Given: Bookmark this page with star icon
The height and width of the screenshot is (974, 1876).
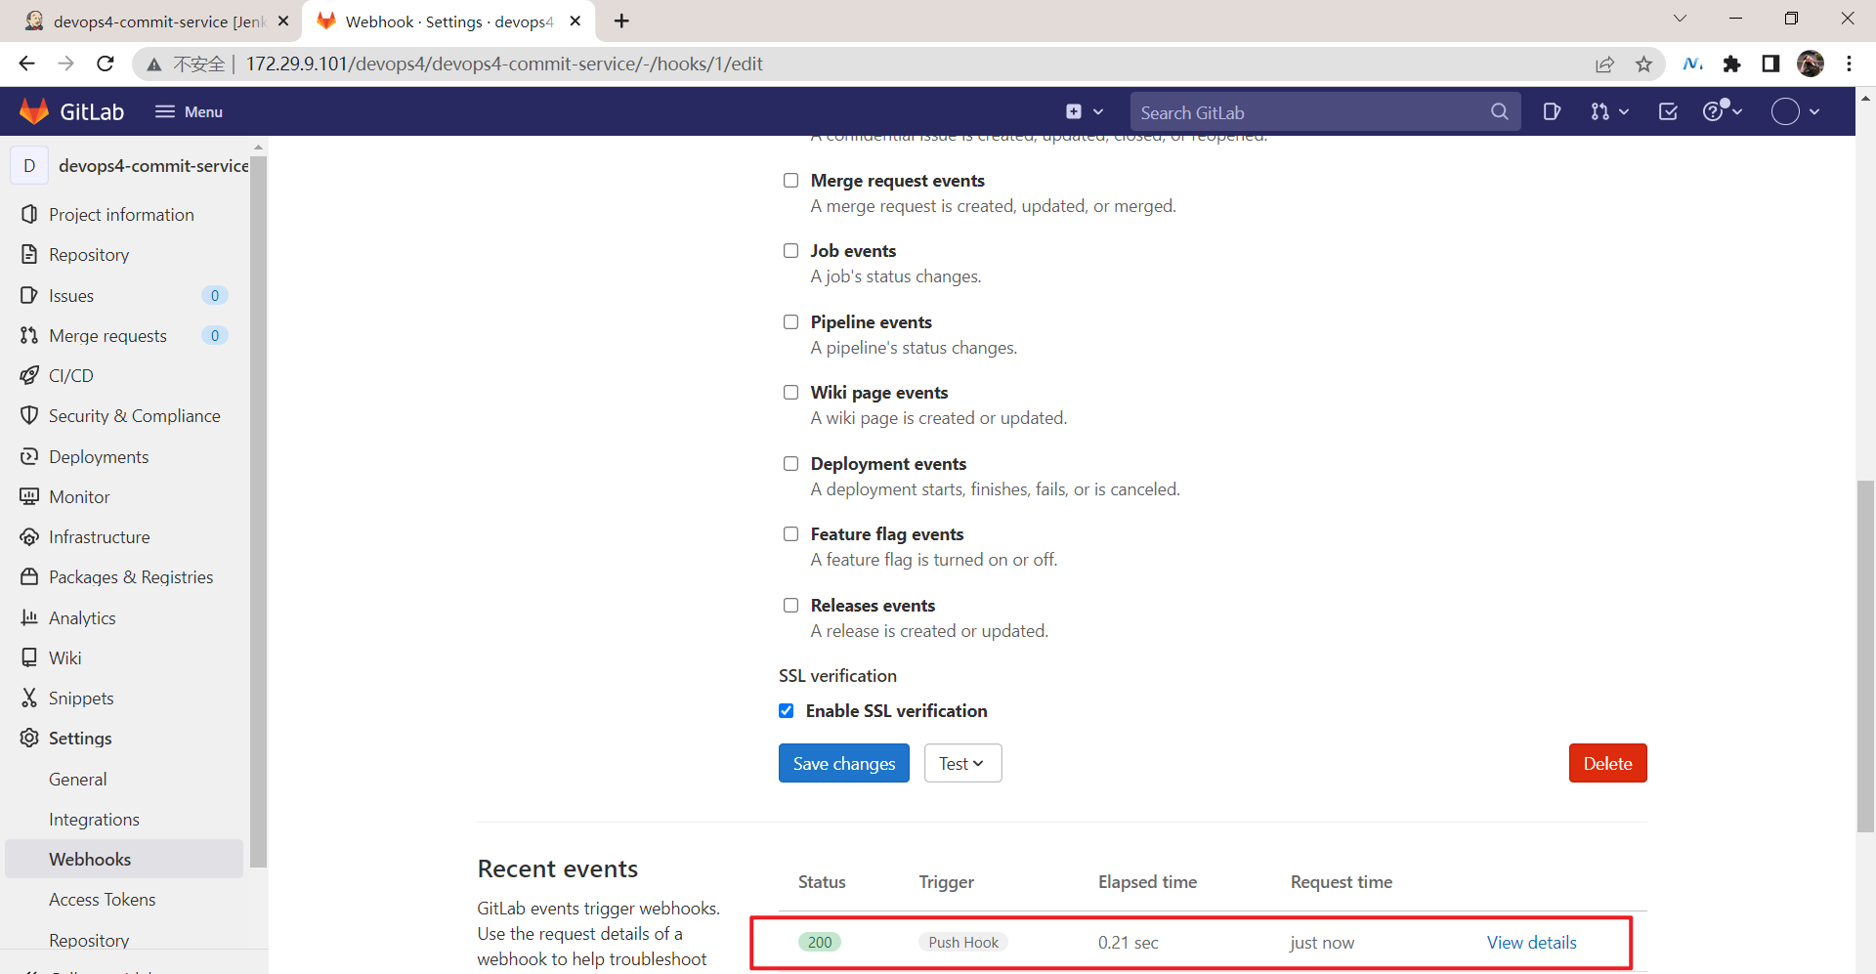Looking at the screenshot, I should [x=1644, y=64].
